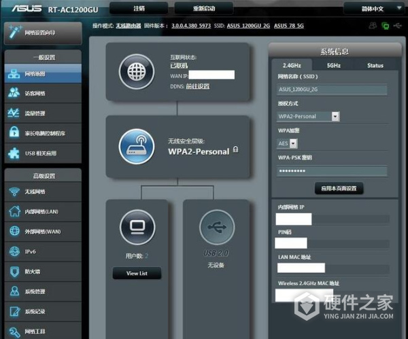Open Network Tools wrench icon
The width and height of the screenshot is (408, 339).
[14, 332]
